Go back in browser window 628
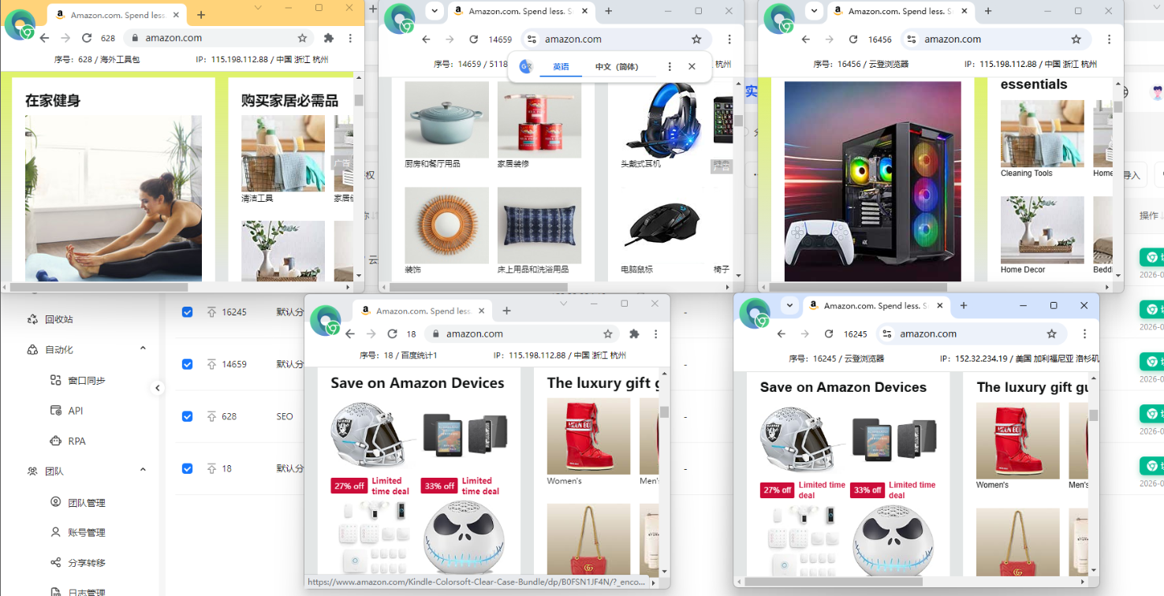 coord(44,38)
